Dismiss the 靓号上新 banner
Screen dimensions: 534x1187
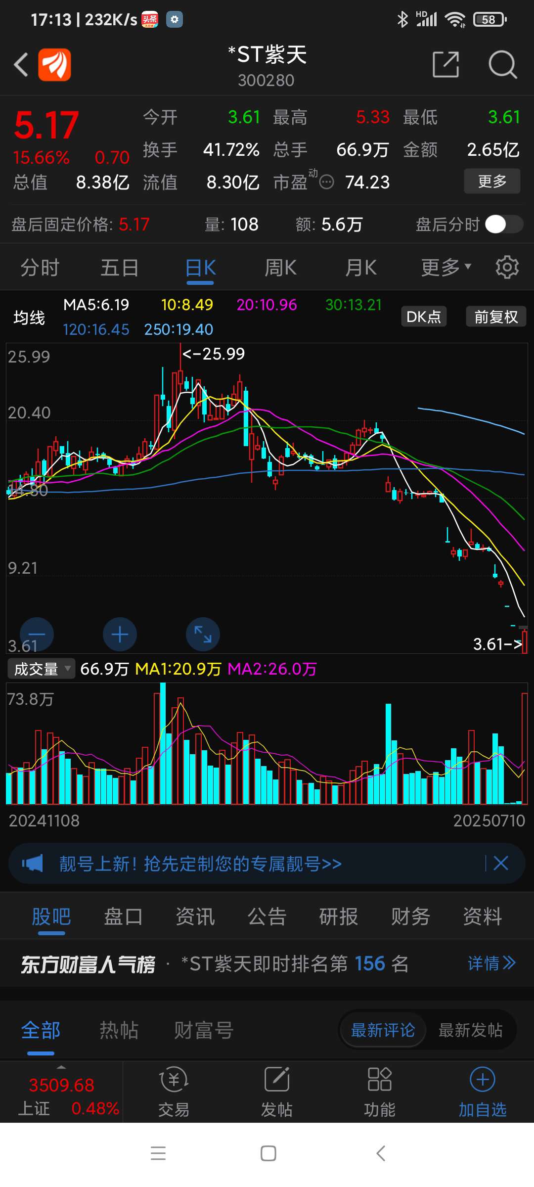click(501, 864)
